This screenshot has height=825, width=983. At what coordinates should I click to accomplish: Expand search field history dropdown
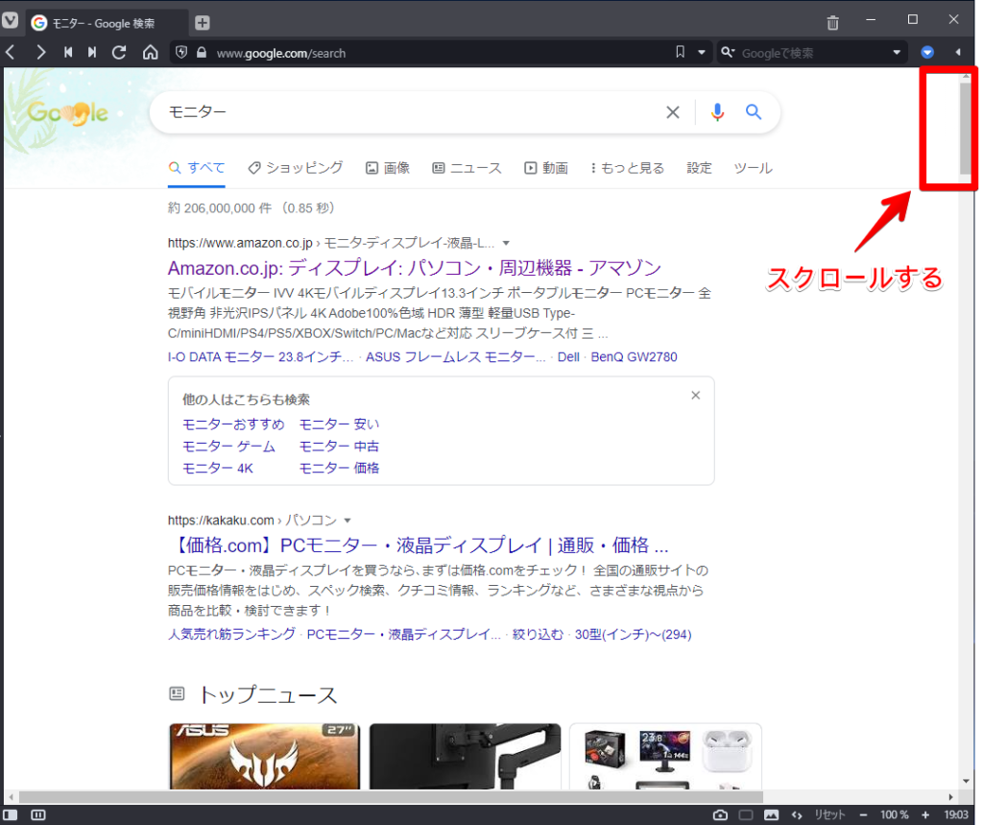pyautogui.click(x=897, y=53)
